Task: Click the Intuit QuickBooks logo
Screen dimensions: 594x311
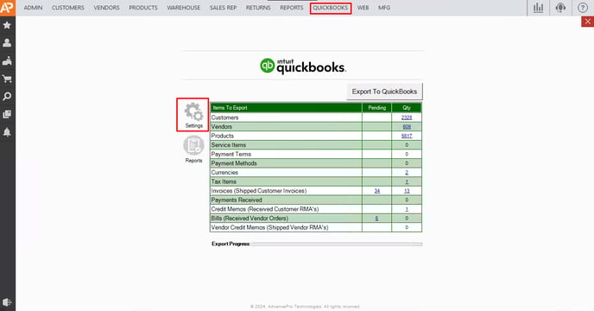Action: (303, 66)
